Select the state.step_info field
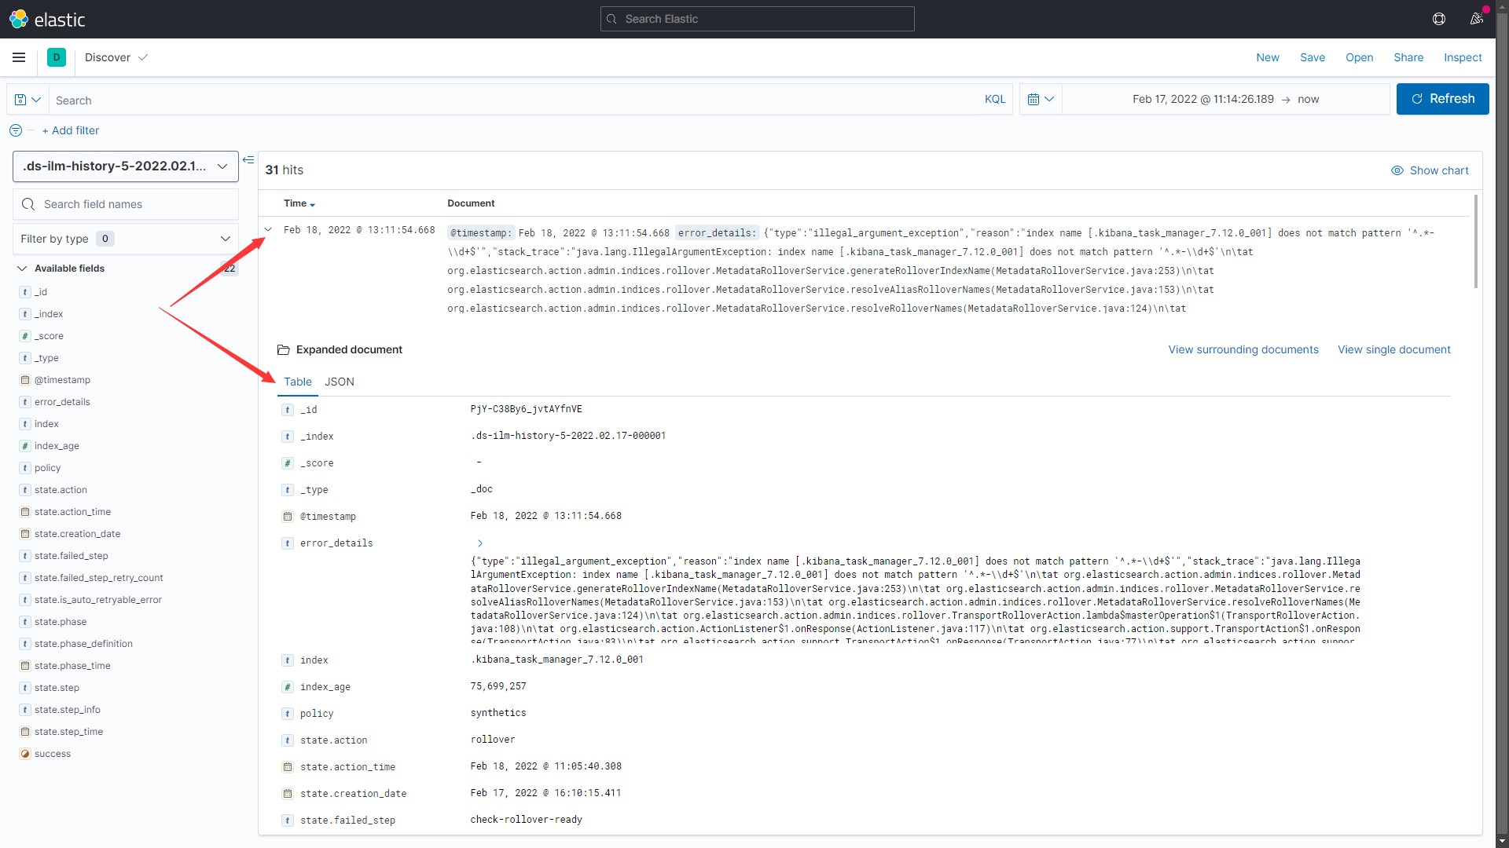 [68, 710]
